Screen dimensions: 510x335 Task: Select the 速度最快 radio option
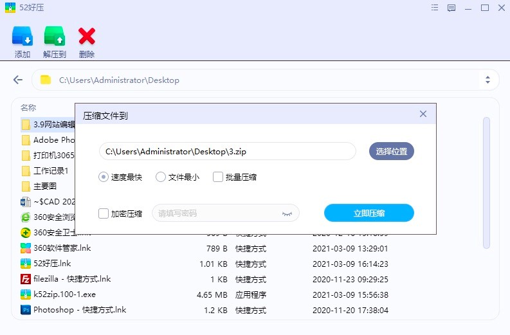click(x=104, y=177)
